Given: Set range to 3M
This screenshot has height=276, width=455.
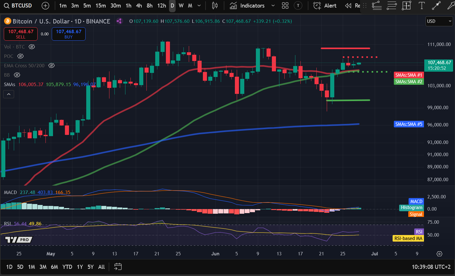Looking at the screenshot, I should [x=43, y=267].
